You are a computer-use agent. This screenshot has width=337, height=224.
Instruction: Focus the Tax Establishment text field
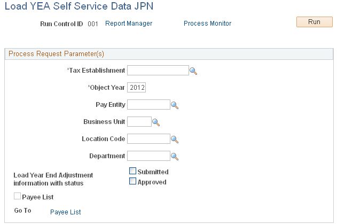coord(158,71)
